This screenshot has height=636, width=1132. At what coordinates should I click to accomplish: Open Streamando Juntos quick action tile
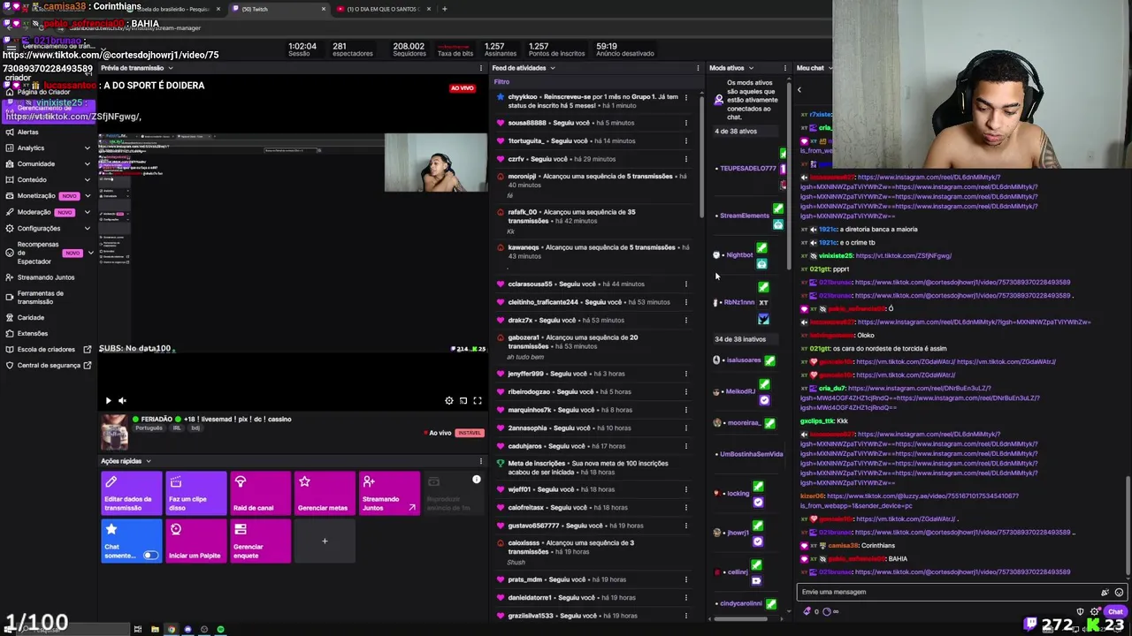pos(389,494)
